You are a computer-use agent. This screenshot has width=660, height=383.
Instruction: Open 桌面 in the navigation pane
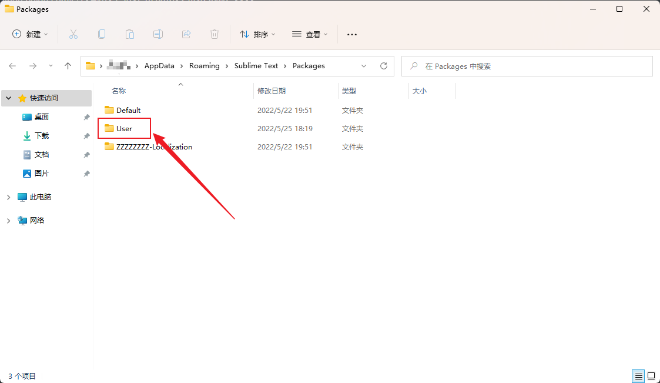coord(42,116)
